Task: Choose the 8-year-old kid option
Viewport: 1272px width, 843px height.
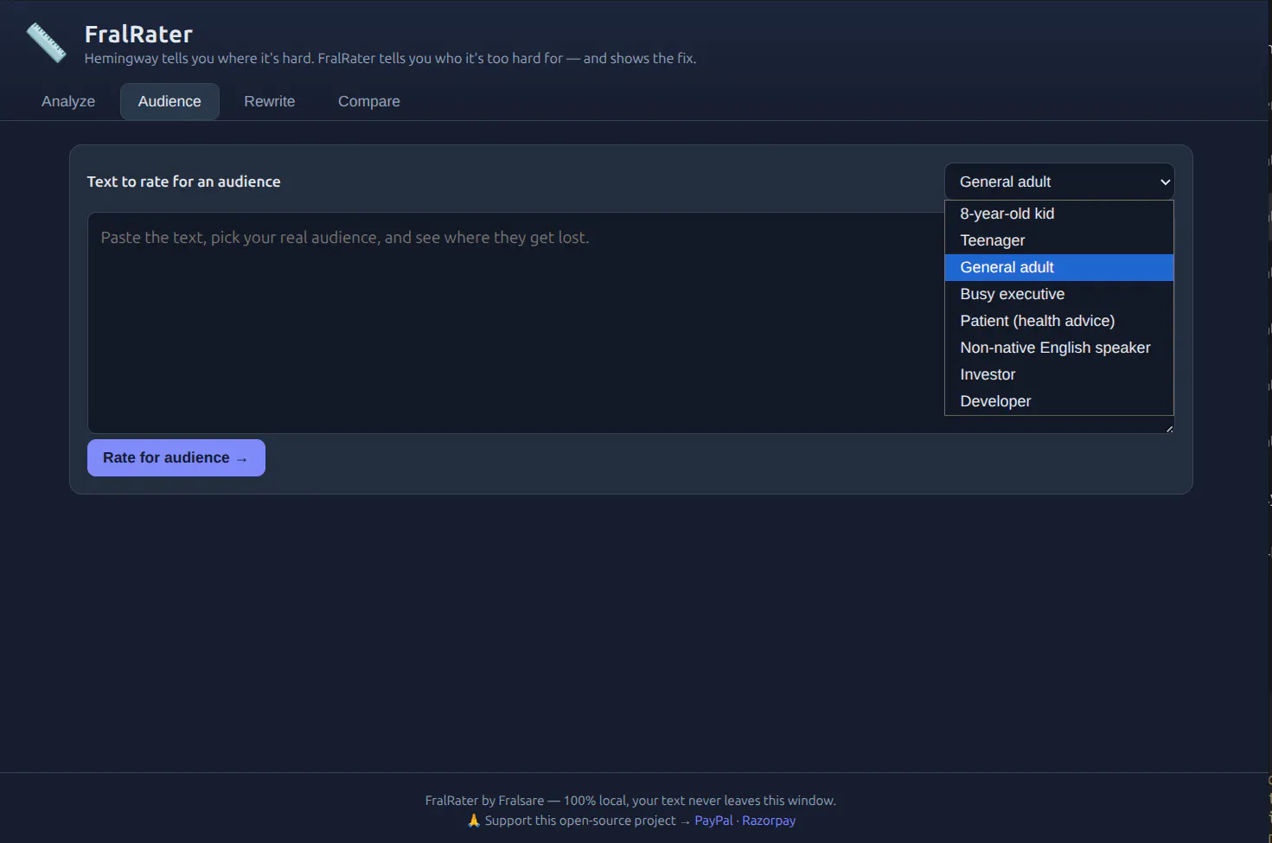Action: coord(1059,214)
